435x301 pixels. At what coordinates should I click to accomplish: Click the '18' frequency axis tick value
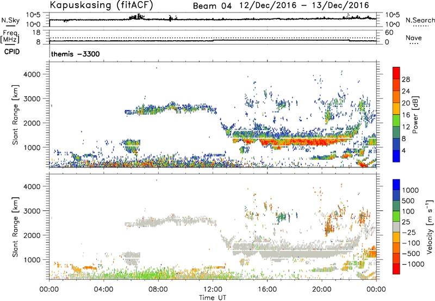coord(36,33)
